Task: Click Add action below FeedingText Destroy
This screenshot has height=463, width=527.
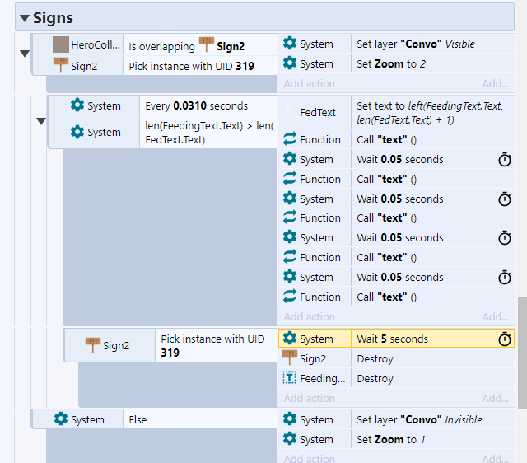Action: (x=309, y=398)
